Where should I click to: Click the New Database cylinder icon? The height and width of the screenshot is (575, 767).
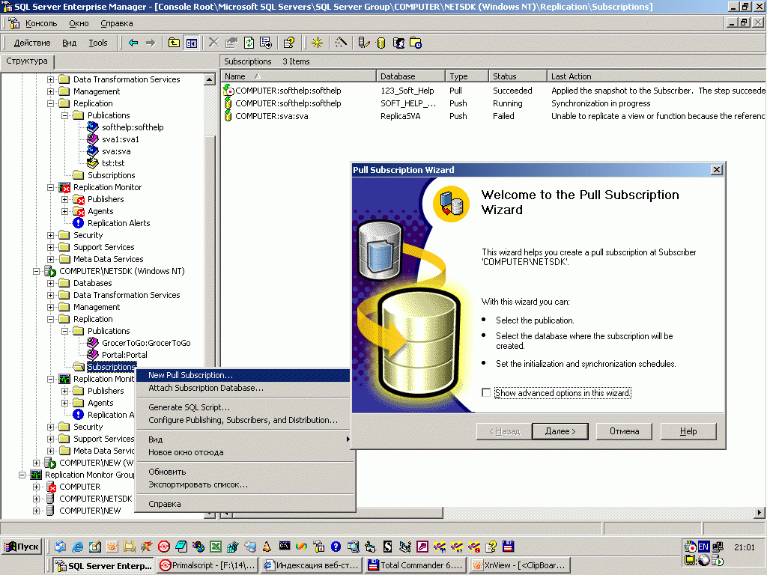click(381, 43)
